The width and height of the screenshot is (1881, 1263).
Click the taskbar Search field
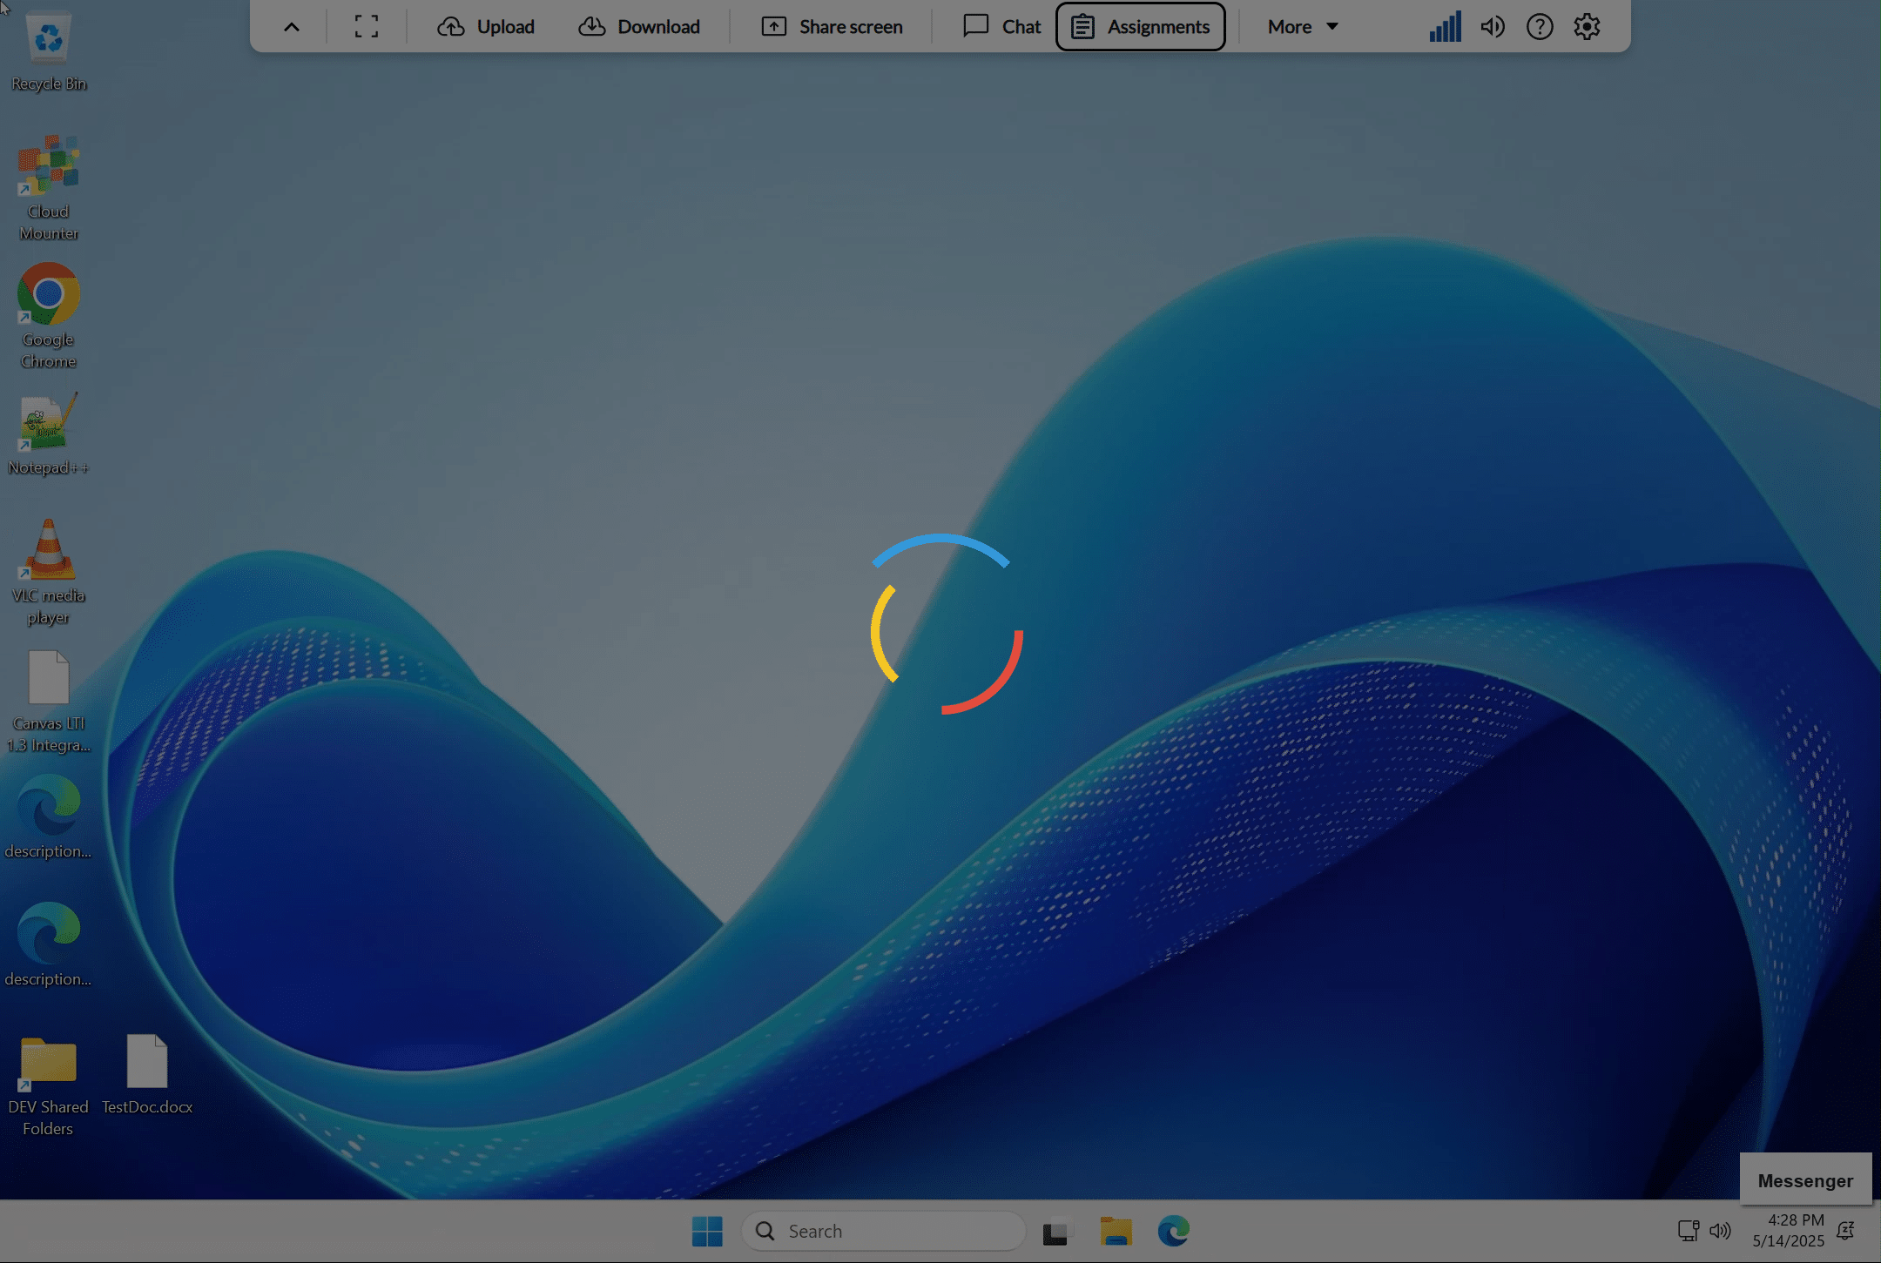click(x=881, y=1231)
